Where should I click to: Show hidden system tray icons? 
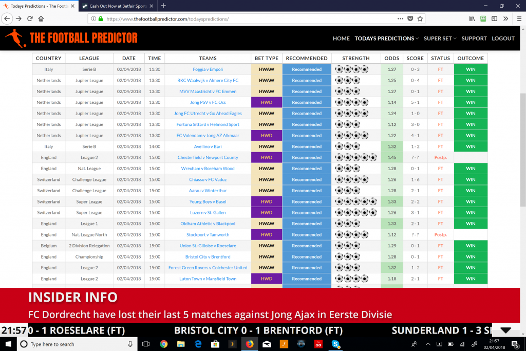point(428,344)
